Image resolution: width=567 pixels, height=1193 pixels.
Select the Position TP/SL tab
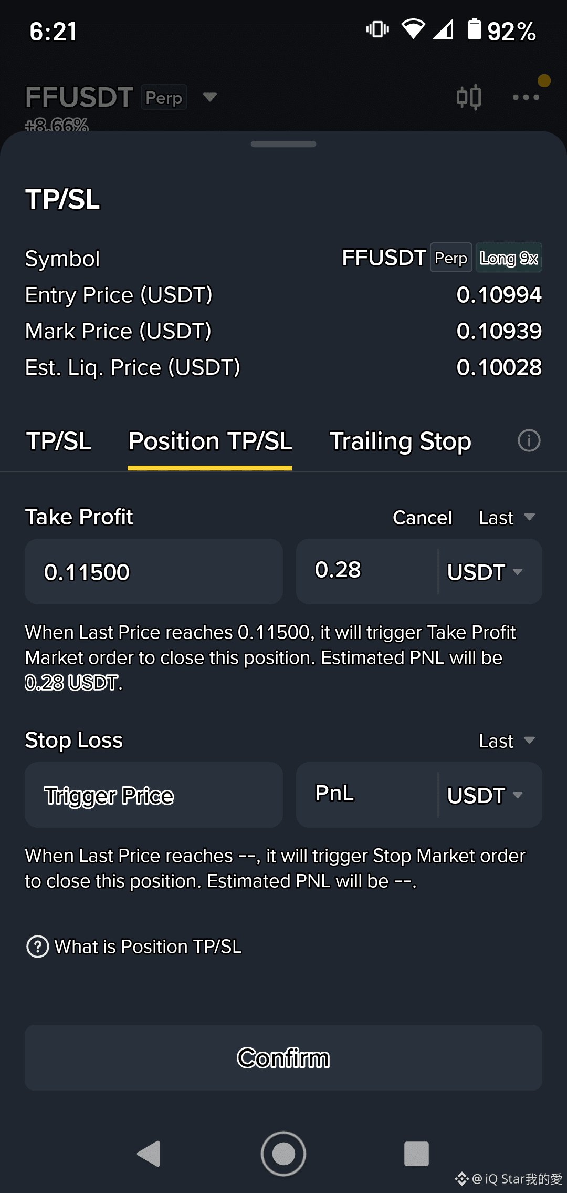[x=210, y=441]
